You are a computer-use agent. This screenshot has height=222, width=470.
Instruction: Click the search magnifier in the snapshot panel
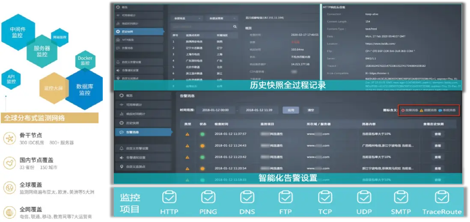pyautogui.click(x=235, y=27)
